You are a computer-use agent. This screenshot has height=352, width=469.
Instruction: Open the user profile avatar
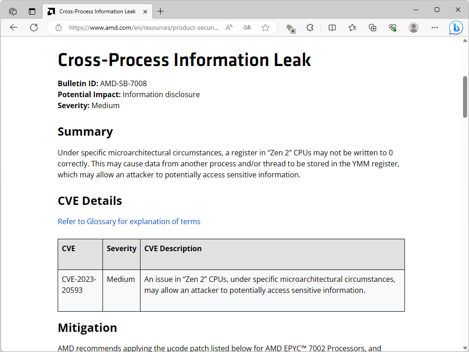[414, 27]
